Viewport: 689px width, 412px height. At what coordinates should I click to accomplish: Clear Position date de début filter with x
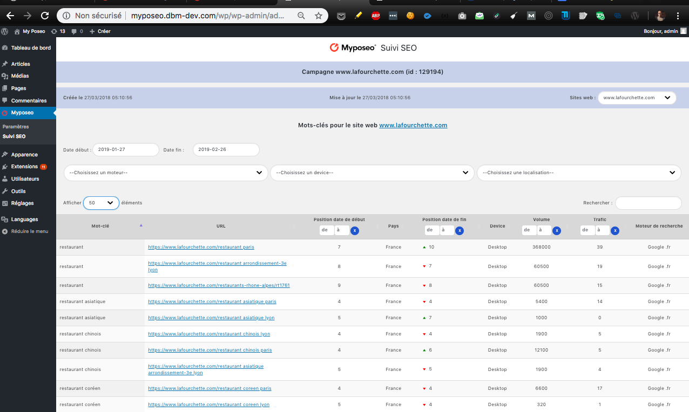coord(355,230)
